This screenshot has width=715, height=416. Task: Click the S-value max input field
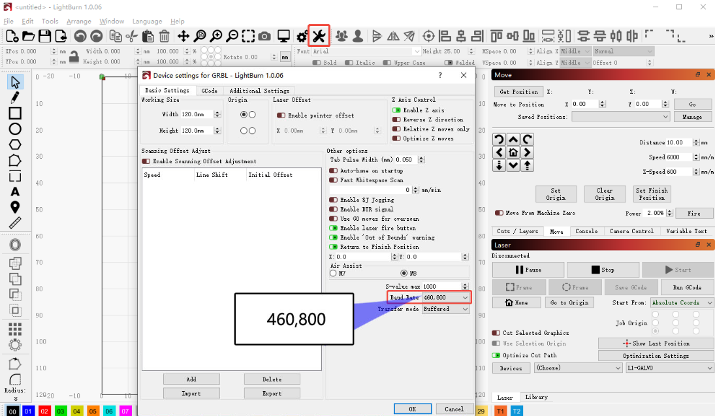445,287
